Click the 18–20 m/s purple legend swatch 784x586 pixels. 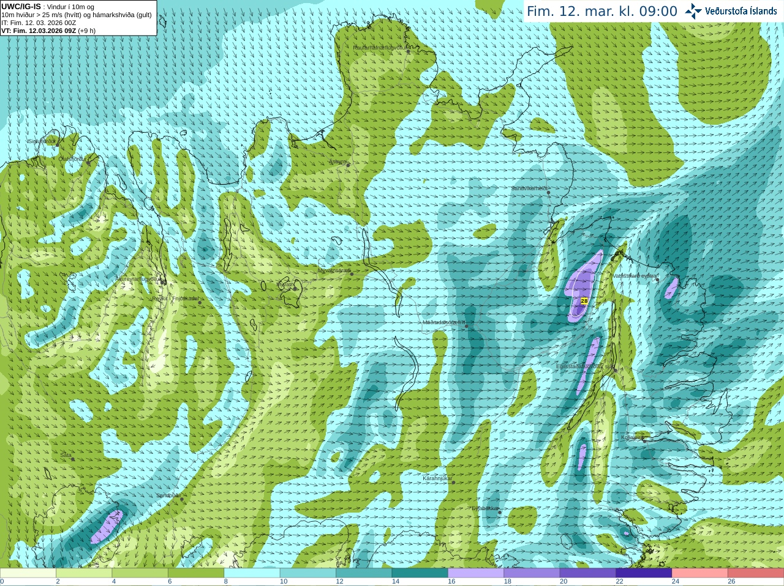pyautogui.click(x=532, y=573)
